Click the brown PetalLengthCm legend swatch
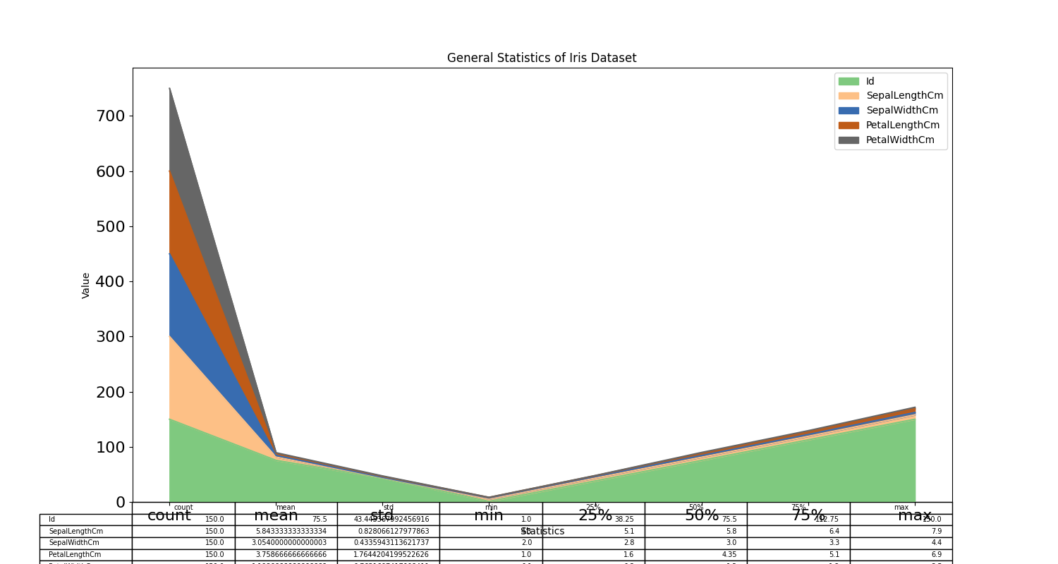 [x=849, y=125]
